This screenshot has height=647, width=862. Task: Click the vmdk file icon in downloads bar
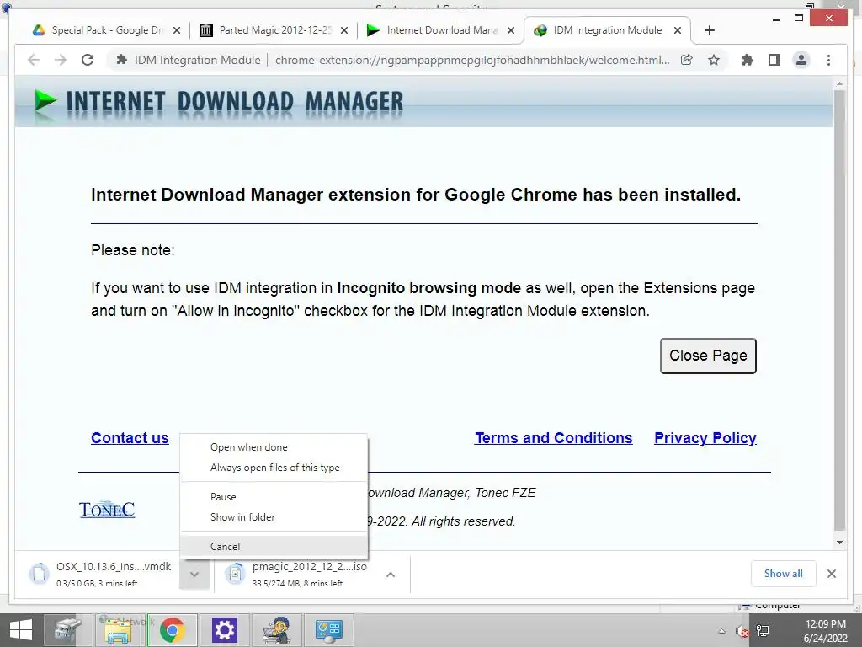tap(39, 574)
